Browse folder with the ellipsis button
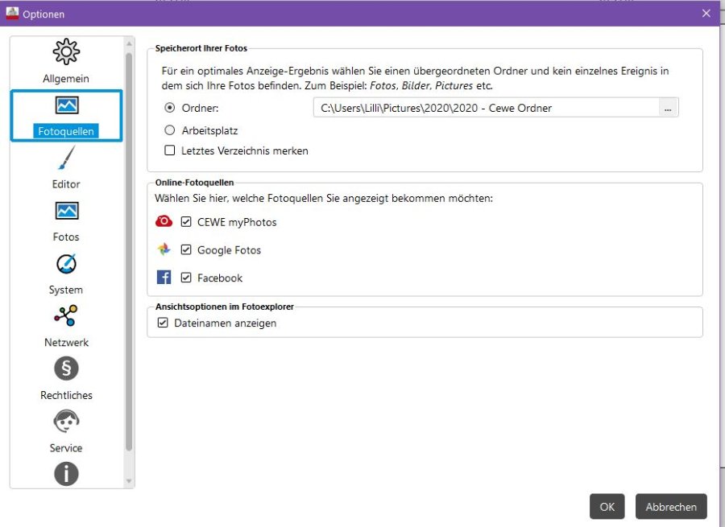This screenshot has height=527, width=725. coord(668,108)
